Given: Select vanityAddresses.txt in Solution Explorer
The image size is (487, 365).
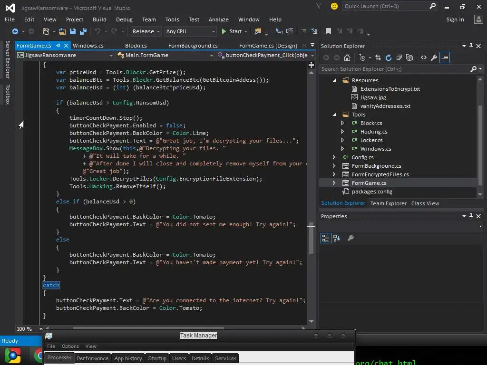Looking at the screenshot, I should click(385, 106).
